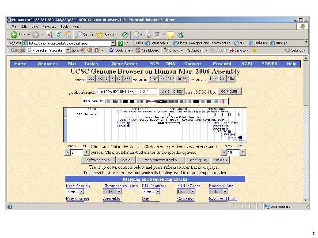Image resolution: width=318 pixels, height=238 pixels.
Task: Click the Send to toolbar button
Action: click(238, 50)
